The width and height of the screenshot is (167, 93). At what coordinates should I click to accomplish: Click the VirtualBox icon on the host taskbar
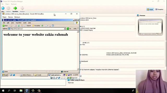[27, 91]
